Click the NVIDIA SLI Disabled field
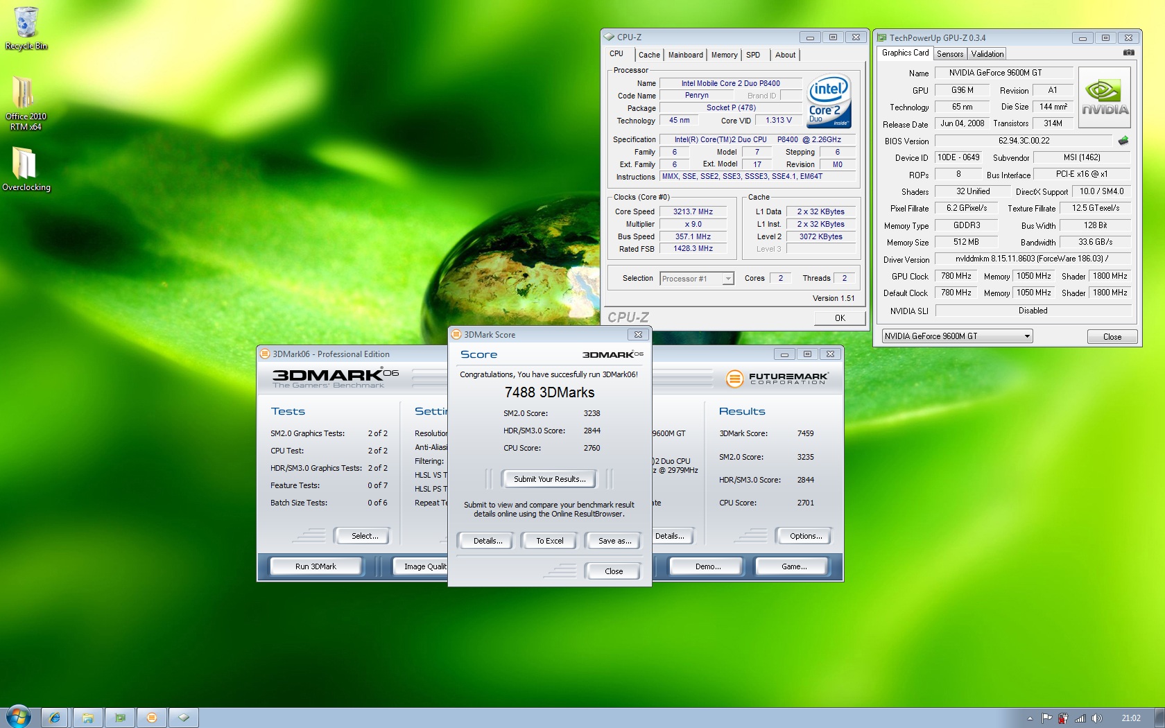Screen dimensions: 1165x728 (x=1033, y=311)
